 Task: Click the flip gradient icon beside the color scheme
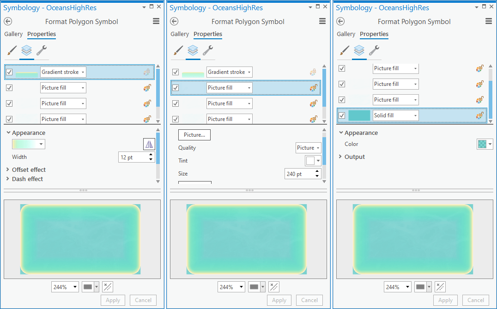pos(149,144)
